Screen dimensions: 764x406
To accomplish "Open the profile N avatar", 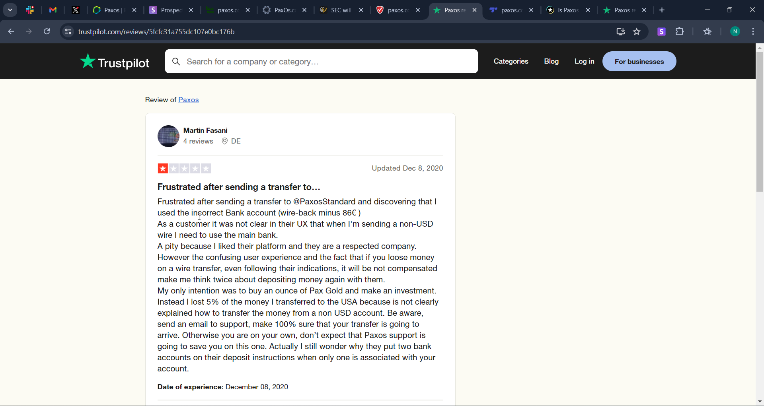I will click(x=735, y=31).
